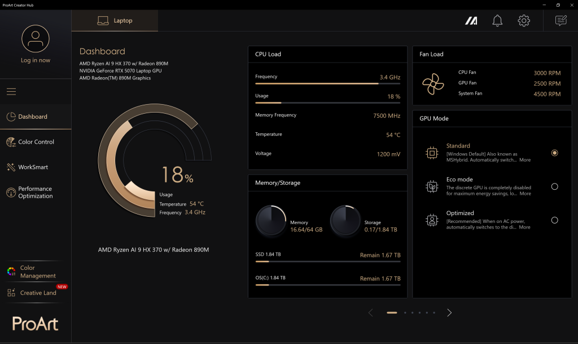This screenshot has width=578, height=344.
Task: Open Performance Optimization in sidebar
Action: 36,192
